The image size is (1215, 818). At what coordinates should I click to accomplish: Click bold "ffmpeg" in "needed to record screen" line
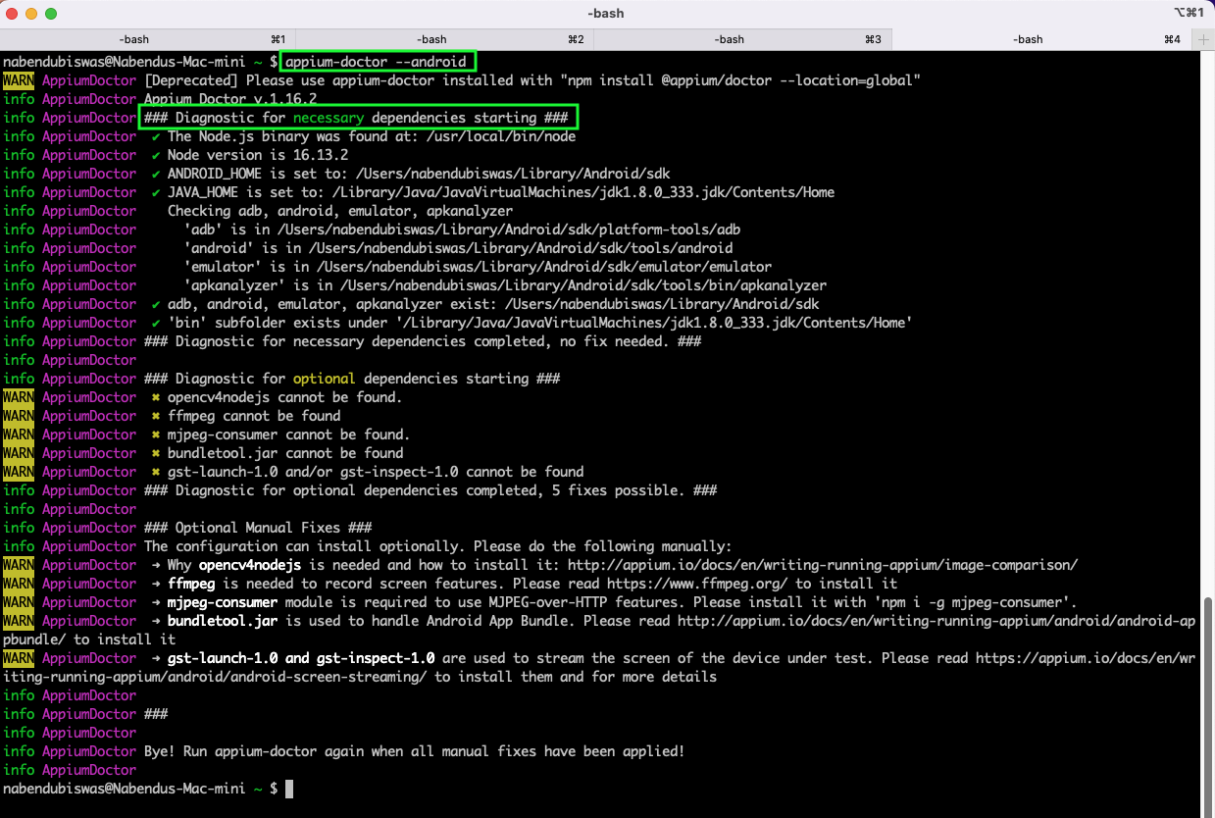click(191, 584)
